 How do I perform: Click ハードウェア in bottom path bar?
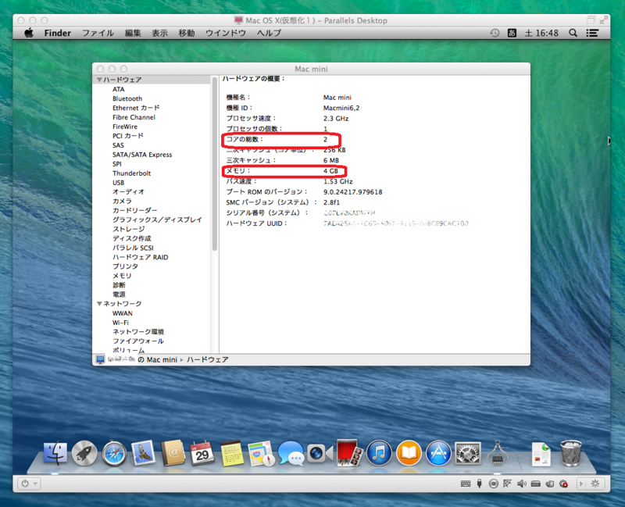208,359
